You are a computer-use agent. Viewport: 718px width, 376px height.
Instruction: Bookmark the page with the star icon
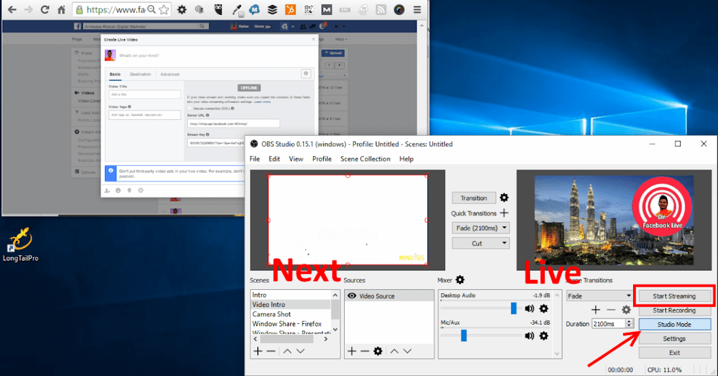coord(164,9)
